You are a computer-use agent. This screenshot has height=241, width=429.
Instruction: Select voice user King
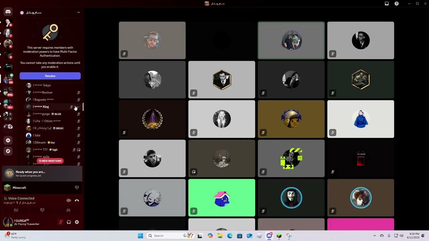pyautogui.click(x=54, y=107)
